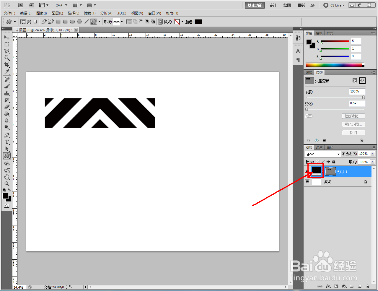The image size is (378, 291).
Task: Select the Lasso tool
Action: (x=7, y=51)
